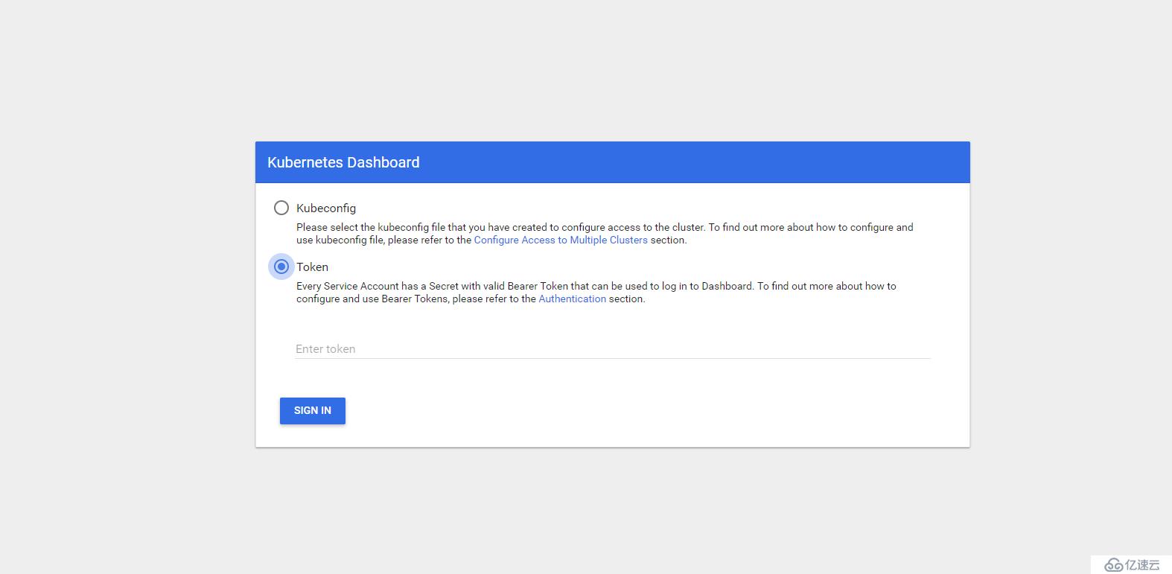This screenshot has width=1172, height=574.
Task: Click the Kubeconfig option label
Action: (x=326, y=208)
